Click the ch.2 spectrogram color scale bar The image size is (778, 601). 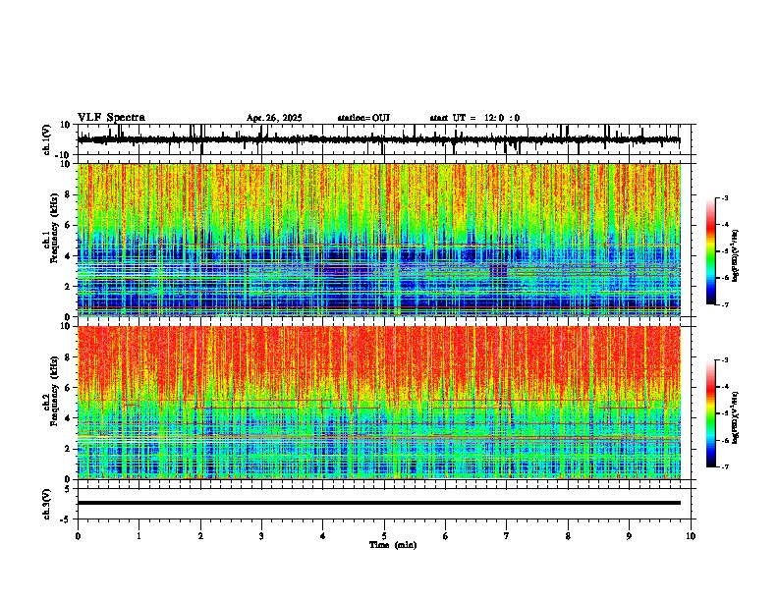[x=711, y=413]
